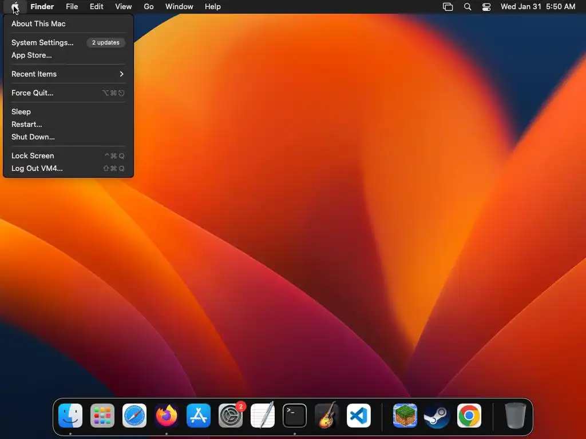The height and width of the screenshot is (439, 586).
Task: Click the Apple logo menu
Action: tap(15, 7)
